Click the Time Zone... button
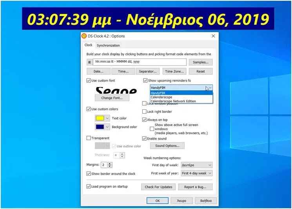Screen dimensions: 292x209 174,71
